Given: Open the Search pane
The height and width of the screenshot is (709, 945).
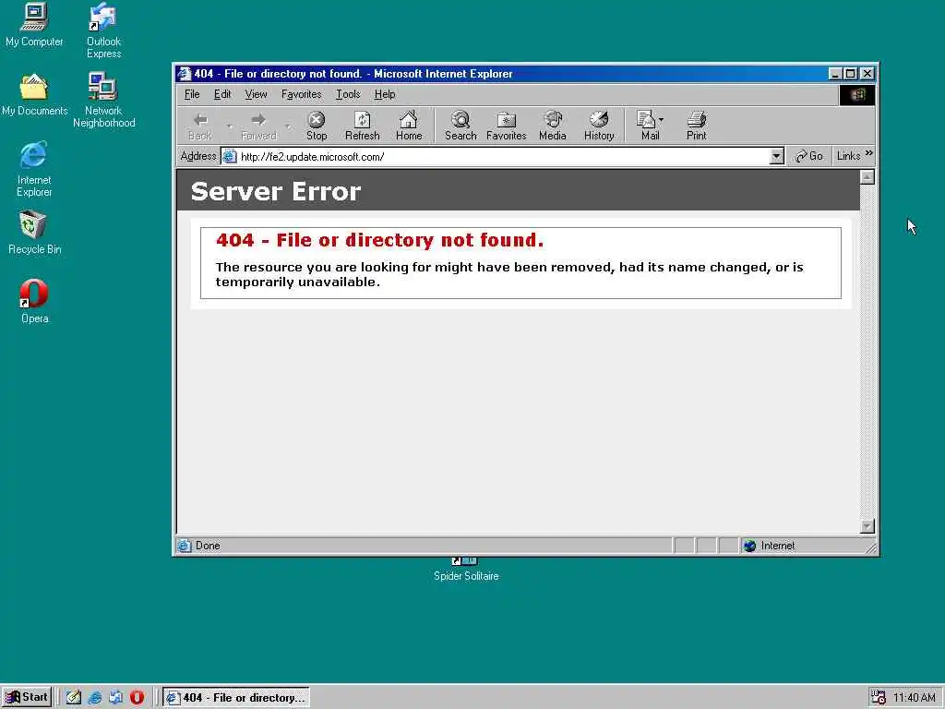Looking at the screenshot, I should tap(461, 126).
